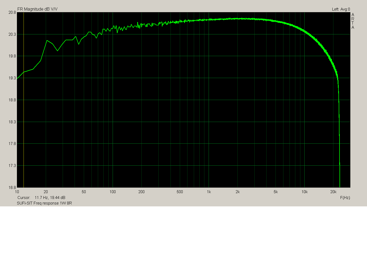Viewport: 367px width, 254px height.
Task: Click the 50 Hz x-axis label
Action: pos(84,192)
